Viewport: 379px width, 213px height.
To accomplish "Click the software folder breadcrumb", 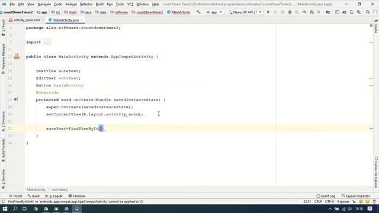I will pyautogui.click(x=119, y=12).
